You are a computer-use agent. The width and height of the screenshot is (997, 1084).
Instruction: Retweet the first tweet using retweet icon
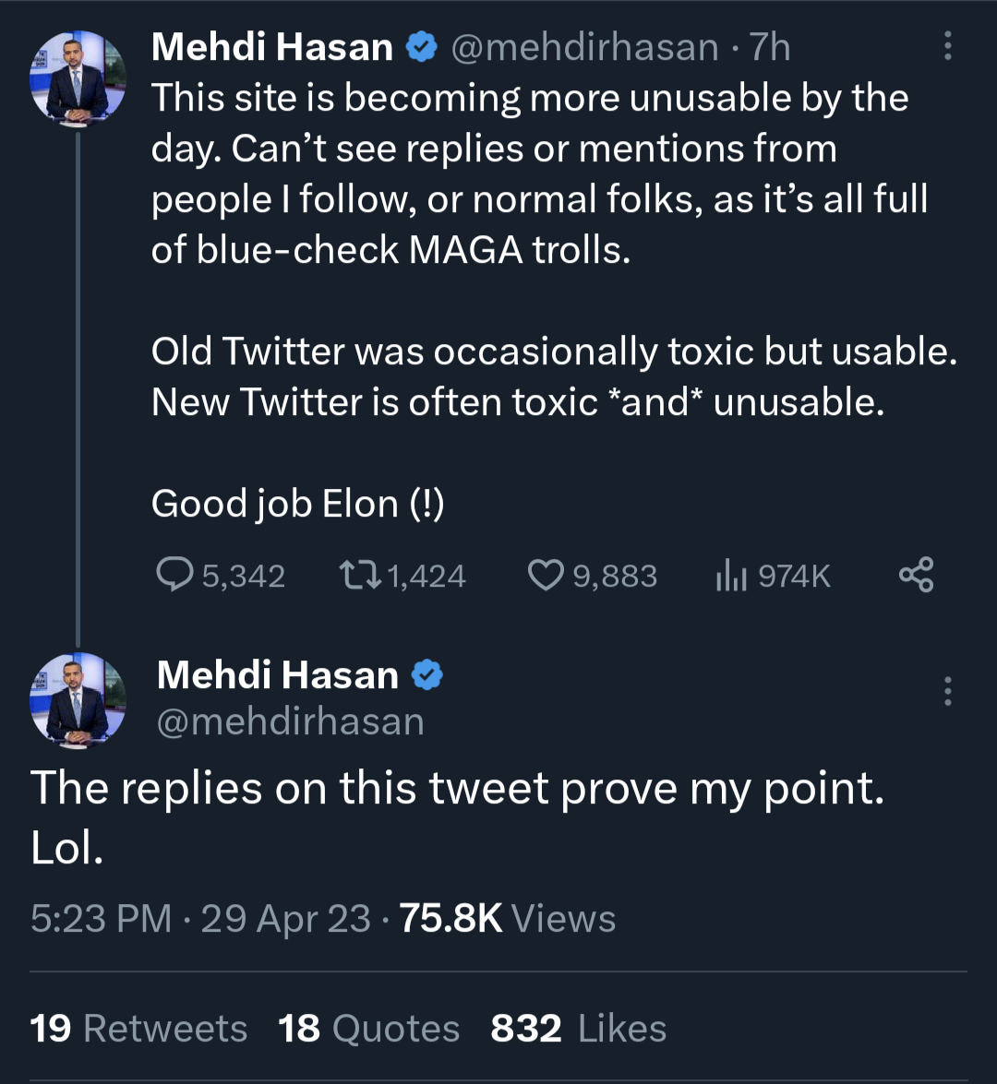coord(360,575)
